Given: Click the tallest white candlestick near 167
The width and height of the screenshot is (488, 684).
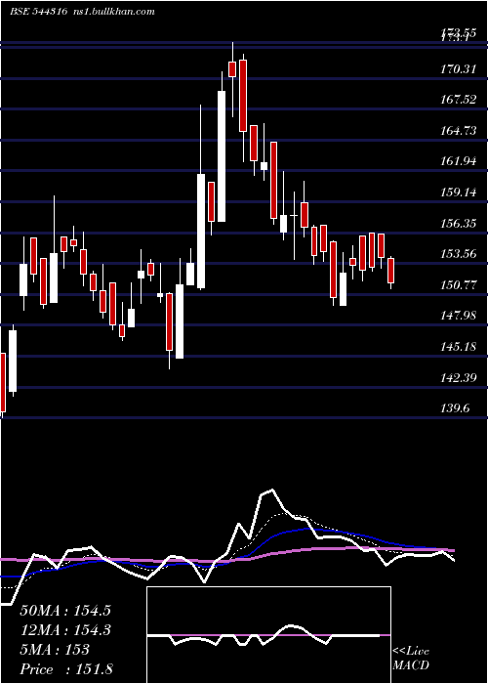Looking at the screenshot, I should coord(222,156).
